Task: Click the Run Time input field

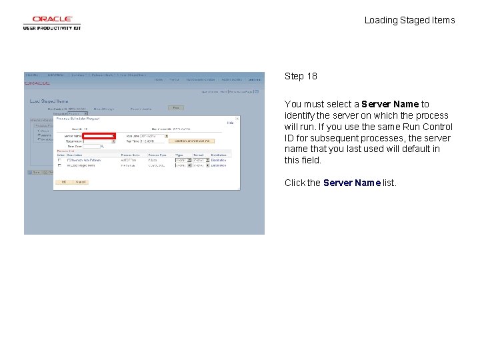Action: (152, 141)
